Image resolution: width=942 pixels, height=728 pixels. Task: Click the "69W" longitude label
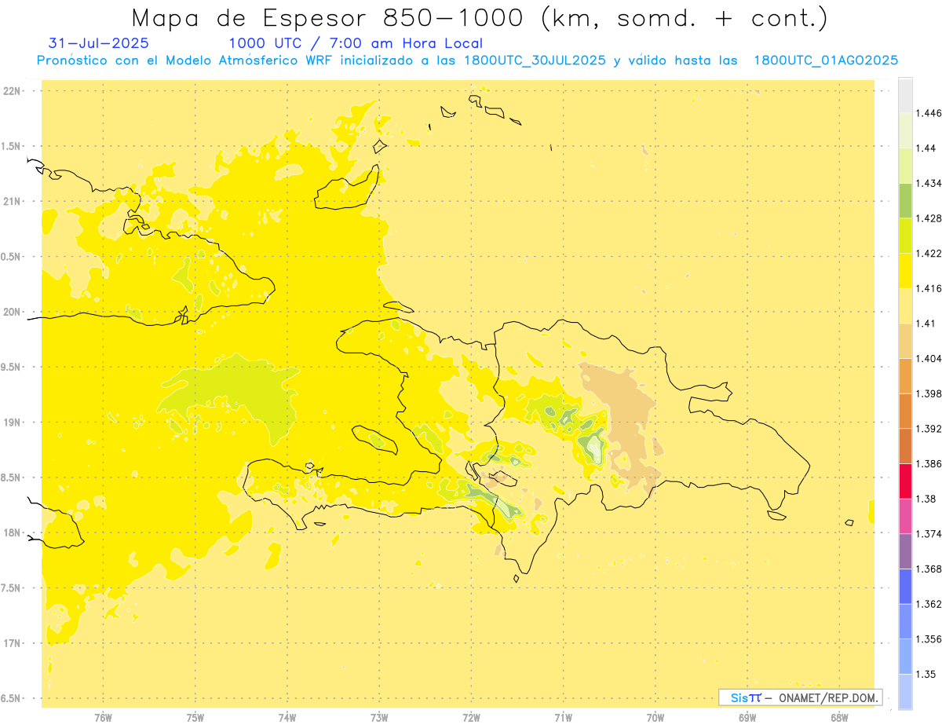tap(747, 717)
